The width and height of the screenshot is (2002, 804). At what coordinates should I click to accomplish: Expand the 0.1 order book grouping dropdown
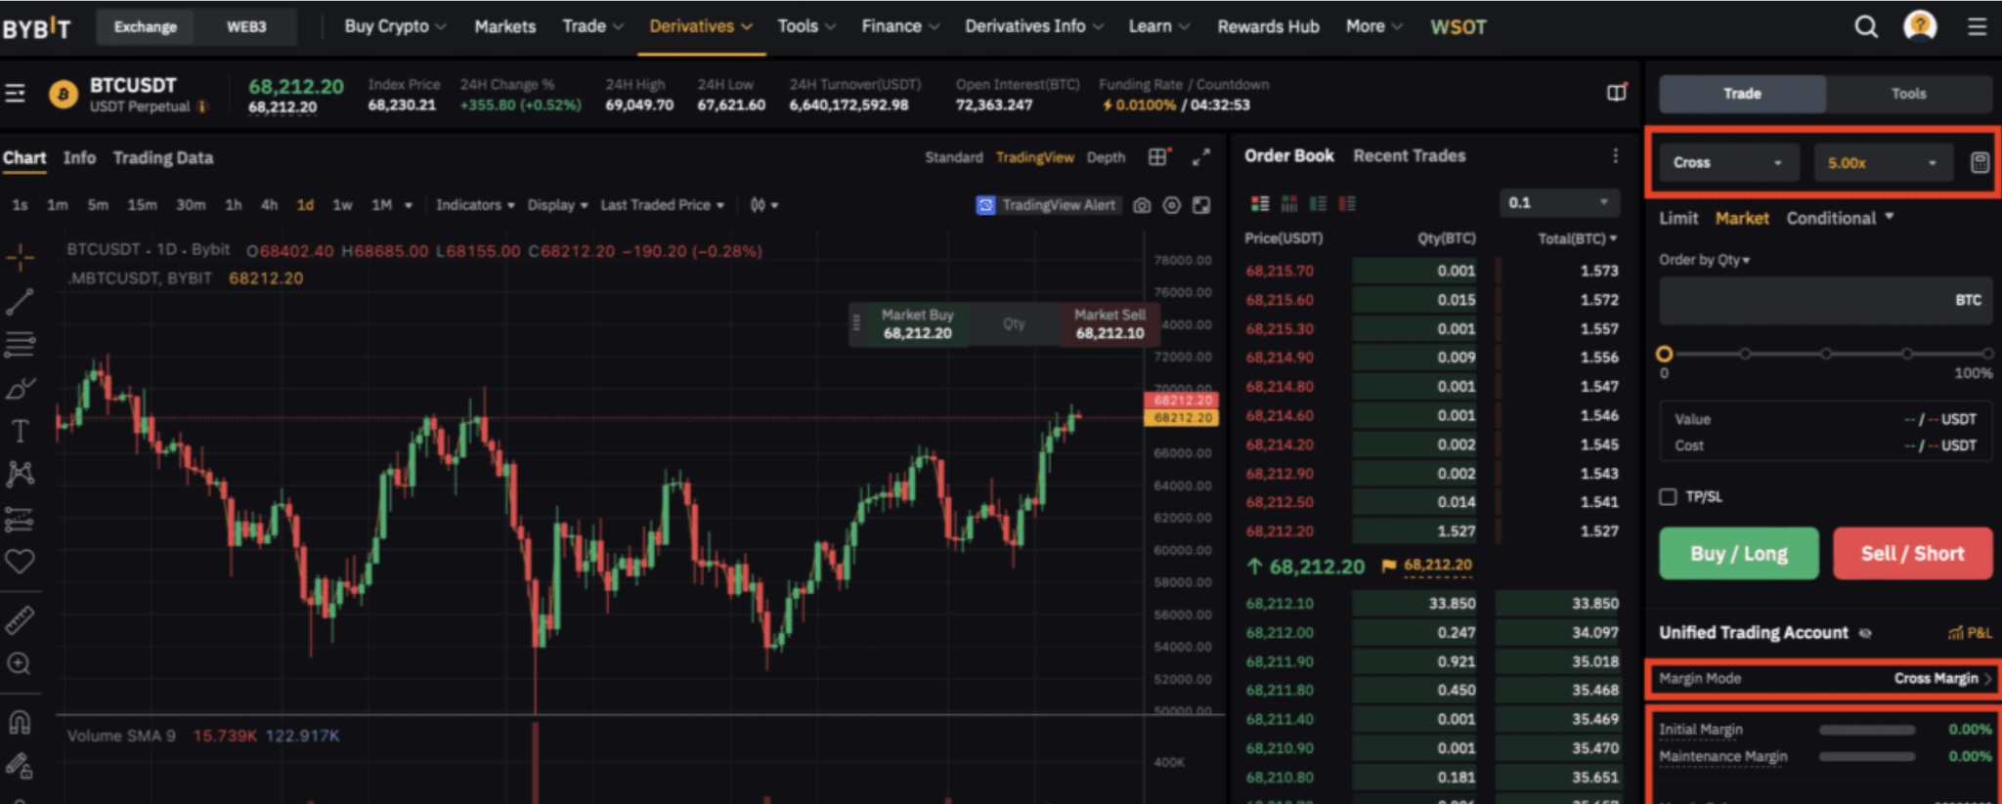click(x=1558, y=203)
